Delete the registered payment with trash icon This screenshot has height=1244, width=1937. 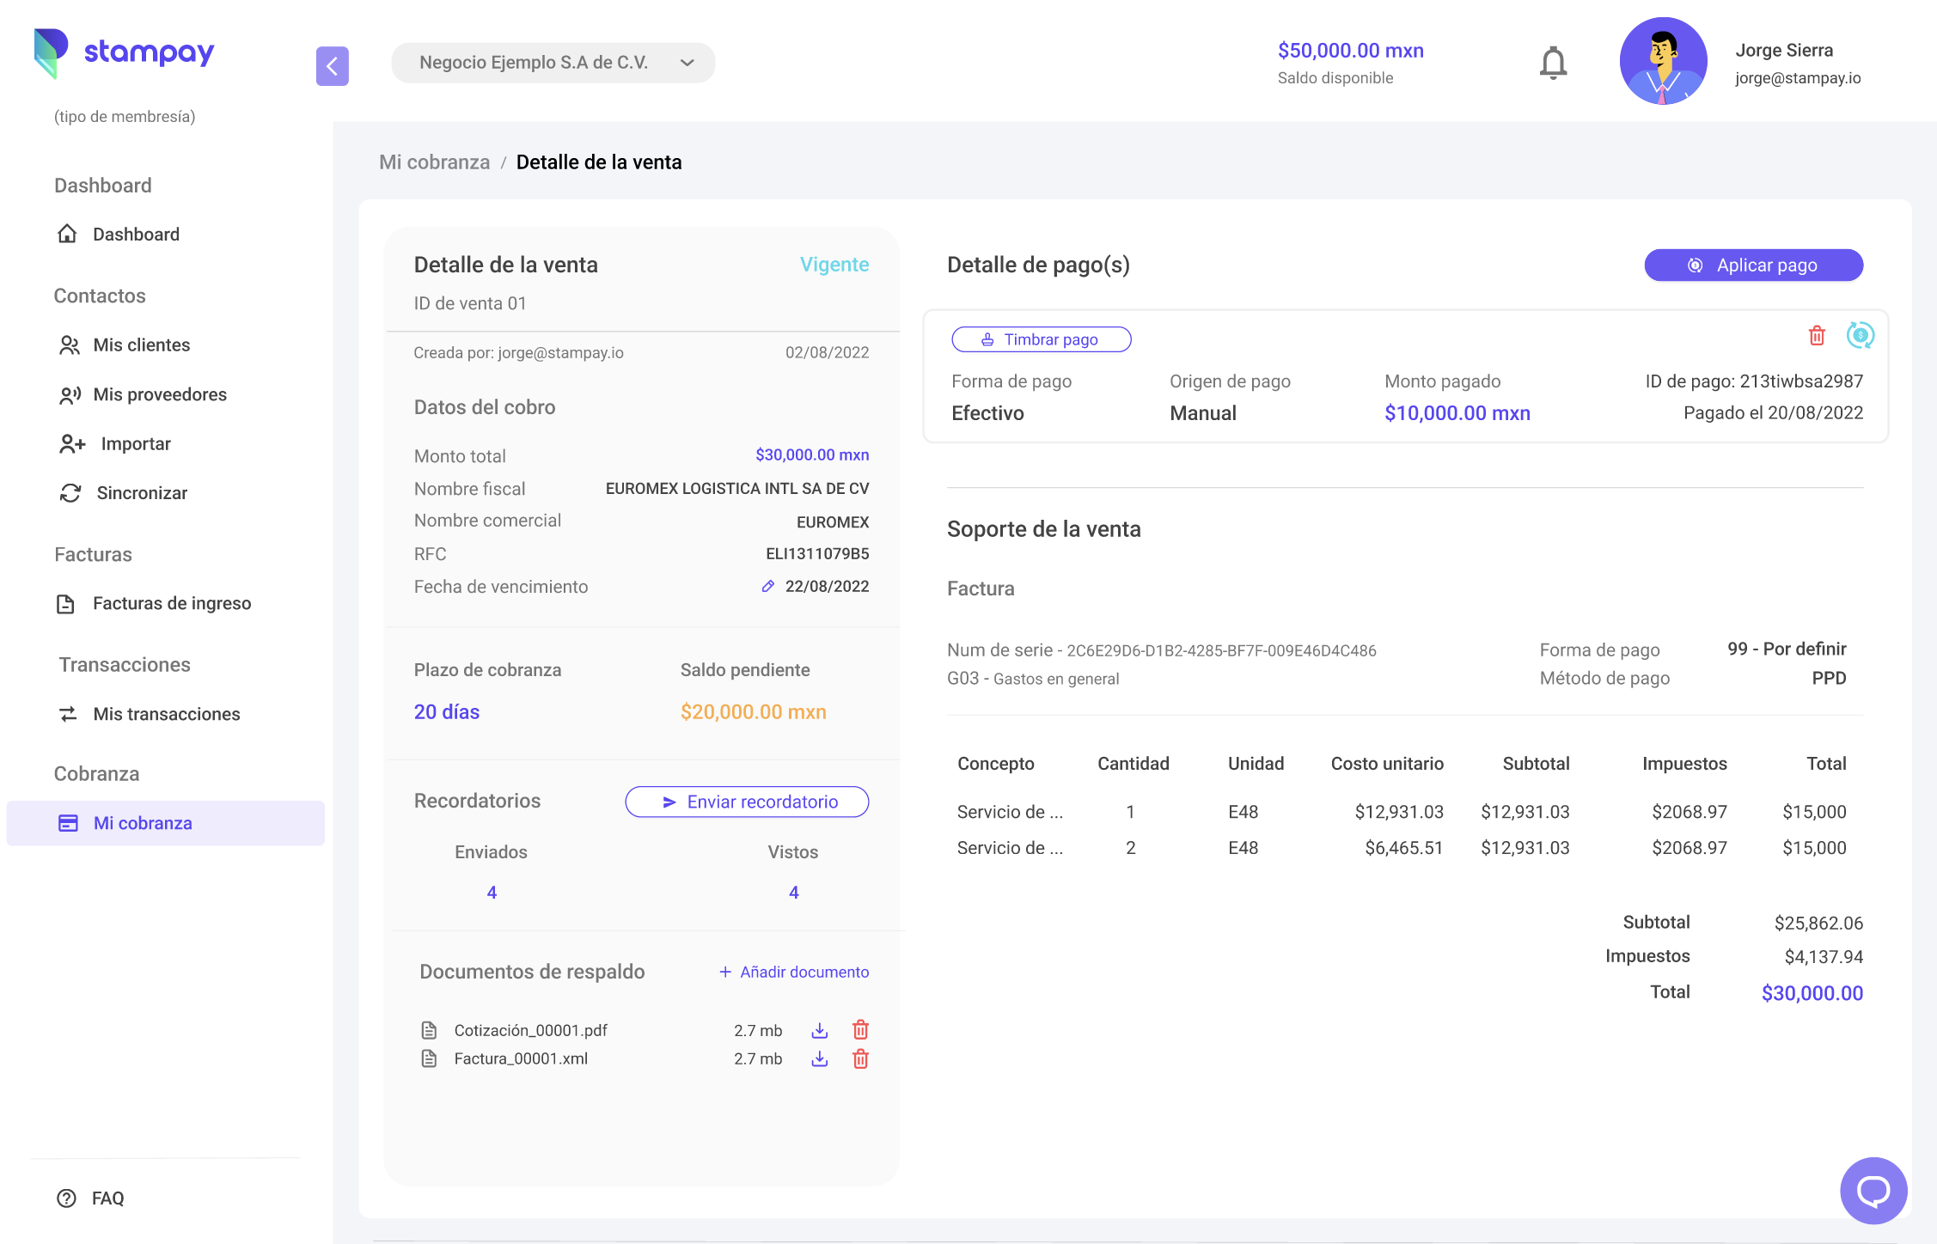pos(1816,336)
